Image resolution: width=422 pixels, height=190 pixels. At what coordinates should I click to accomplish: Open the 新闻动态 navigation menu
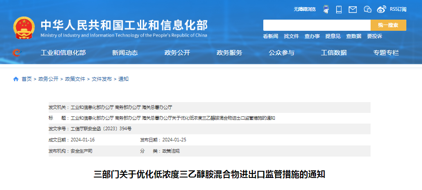coord(125,53)
